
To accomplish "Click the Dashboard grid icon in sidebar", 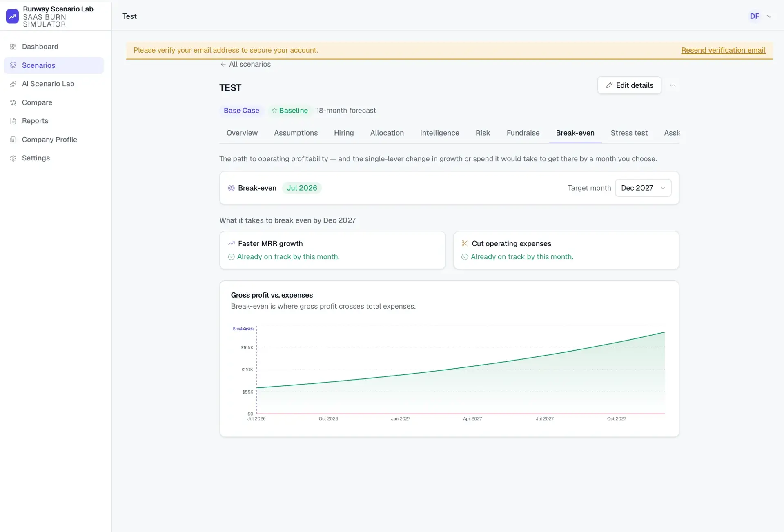I will tap(13, 47).
